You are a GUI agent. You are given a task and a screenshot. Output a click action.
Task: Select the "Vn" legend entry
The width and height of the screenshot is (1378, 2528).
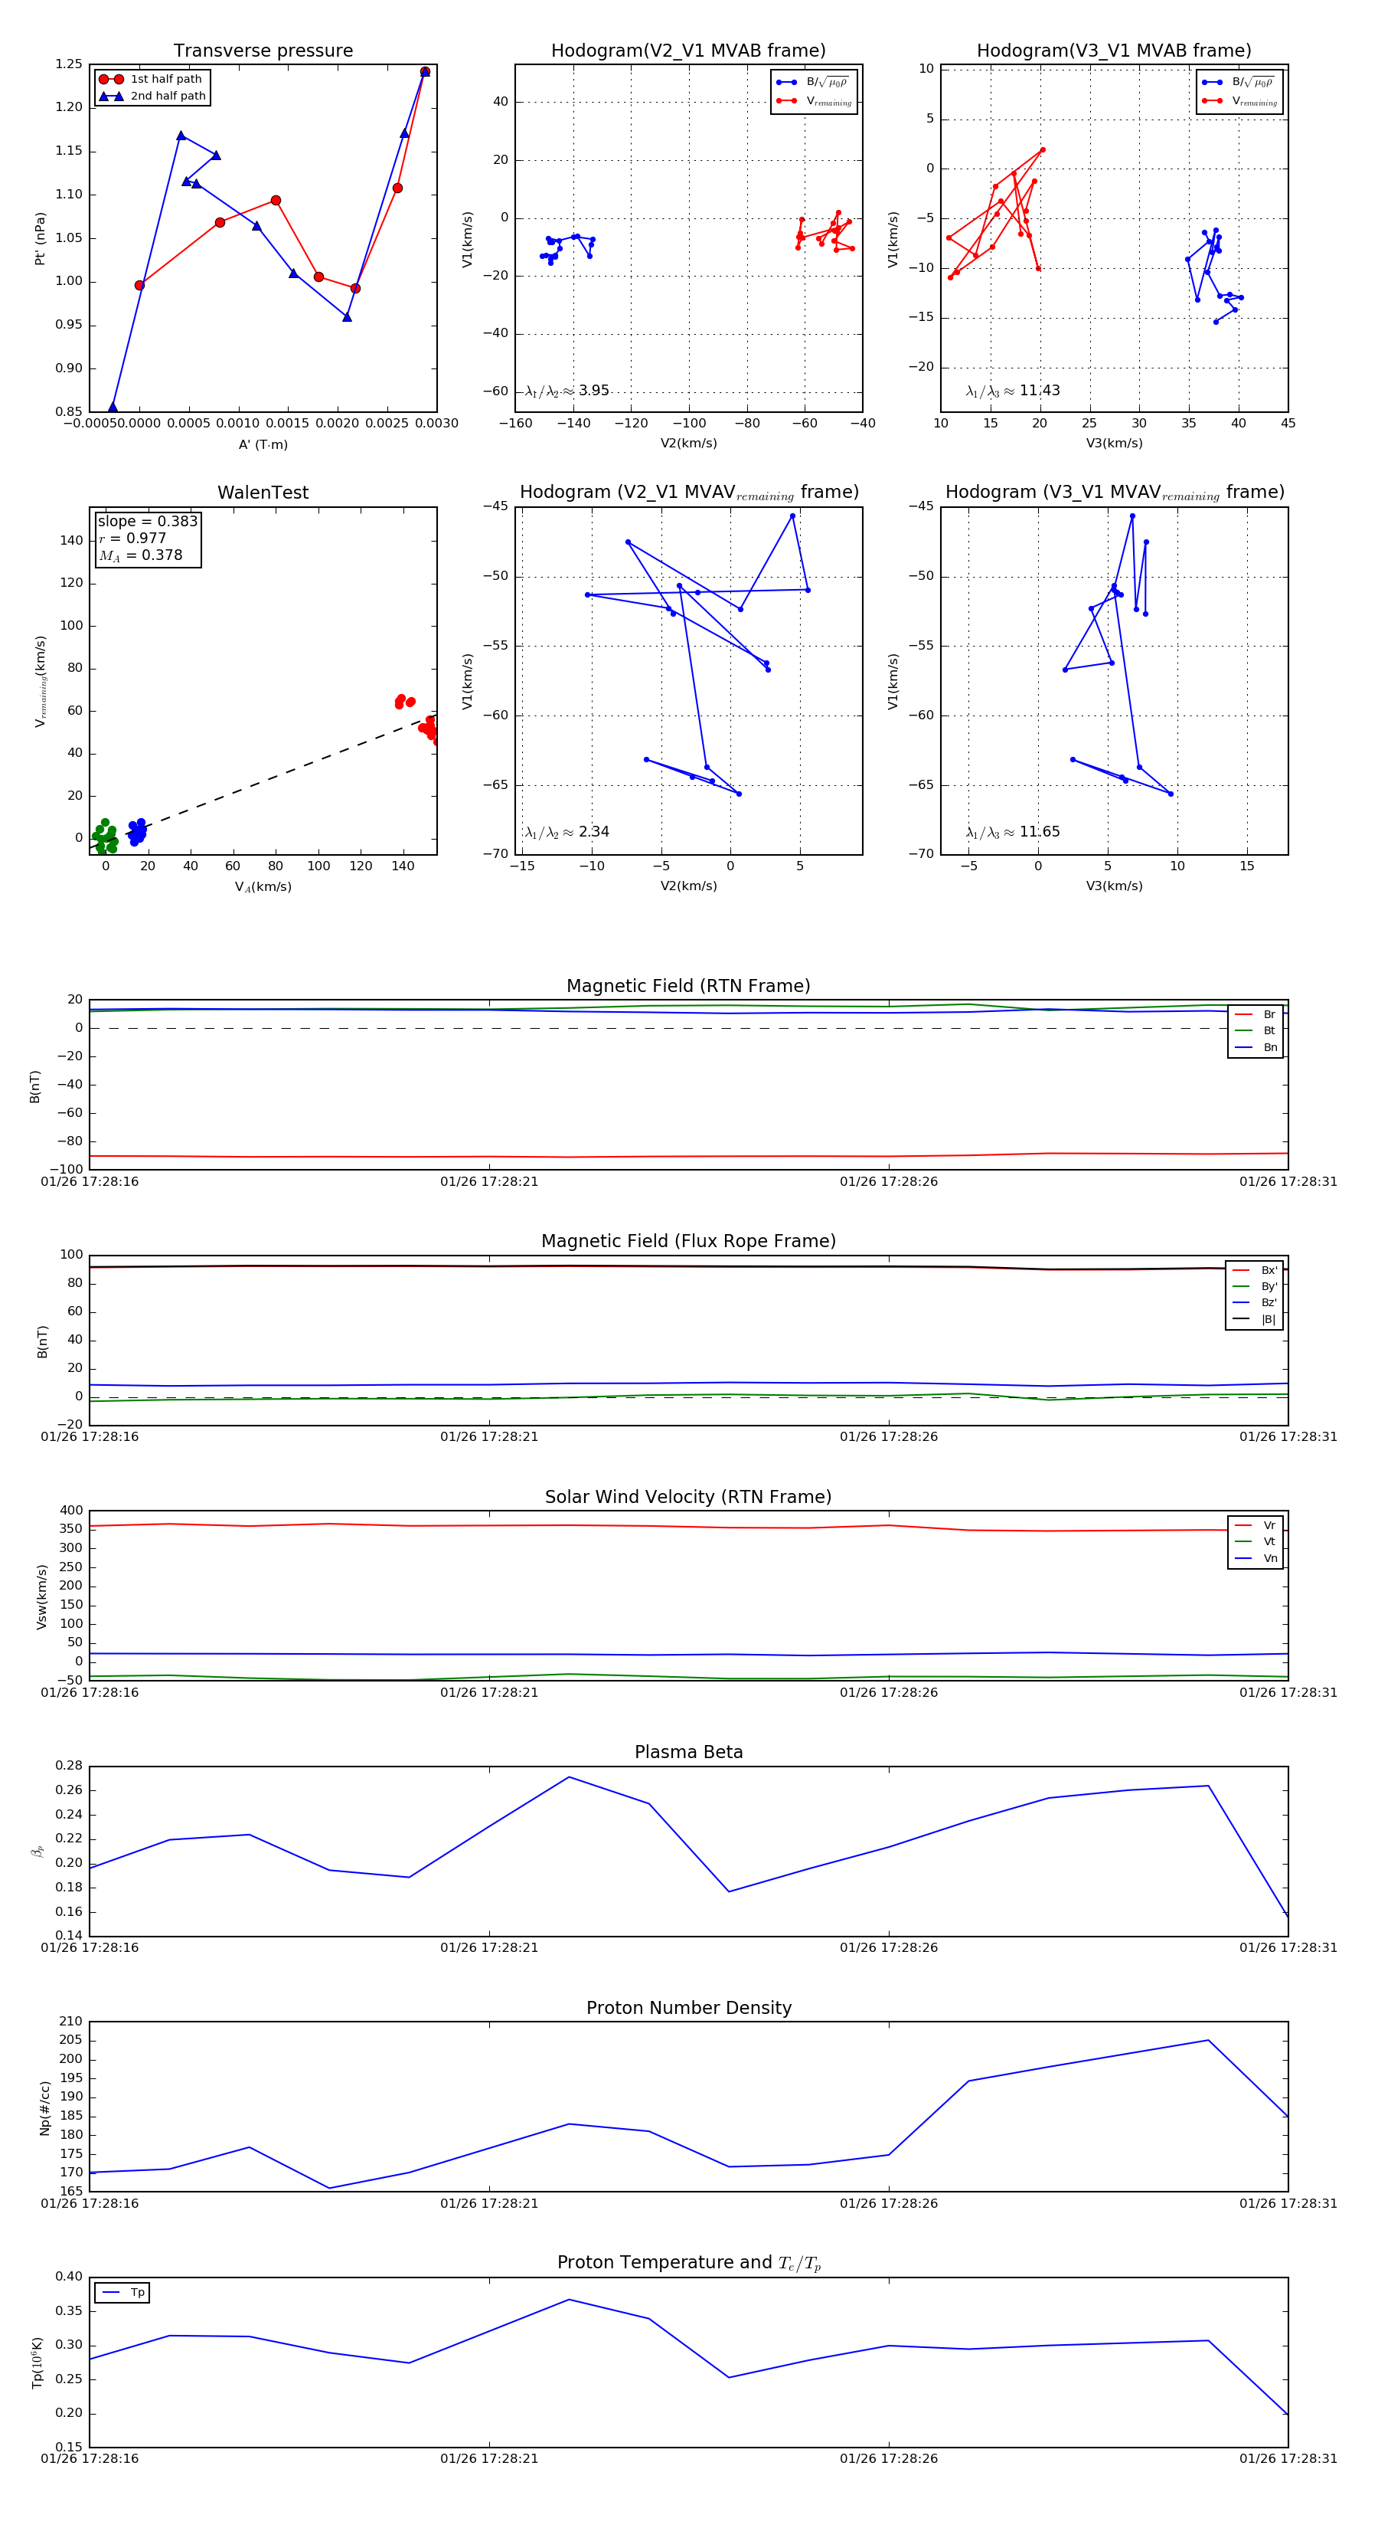(x=1256, y=1558)
